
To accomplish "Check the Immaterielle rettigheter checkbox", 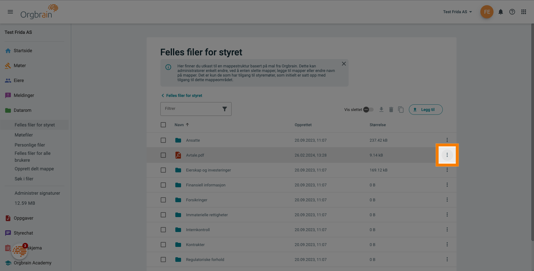I will click(163, 215).
